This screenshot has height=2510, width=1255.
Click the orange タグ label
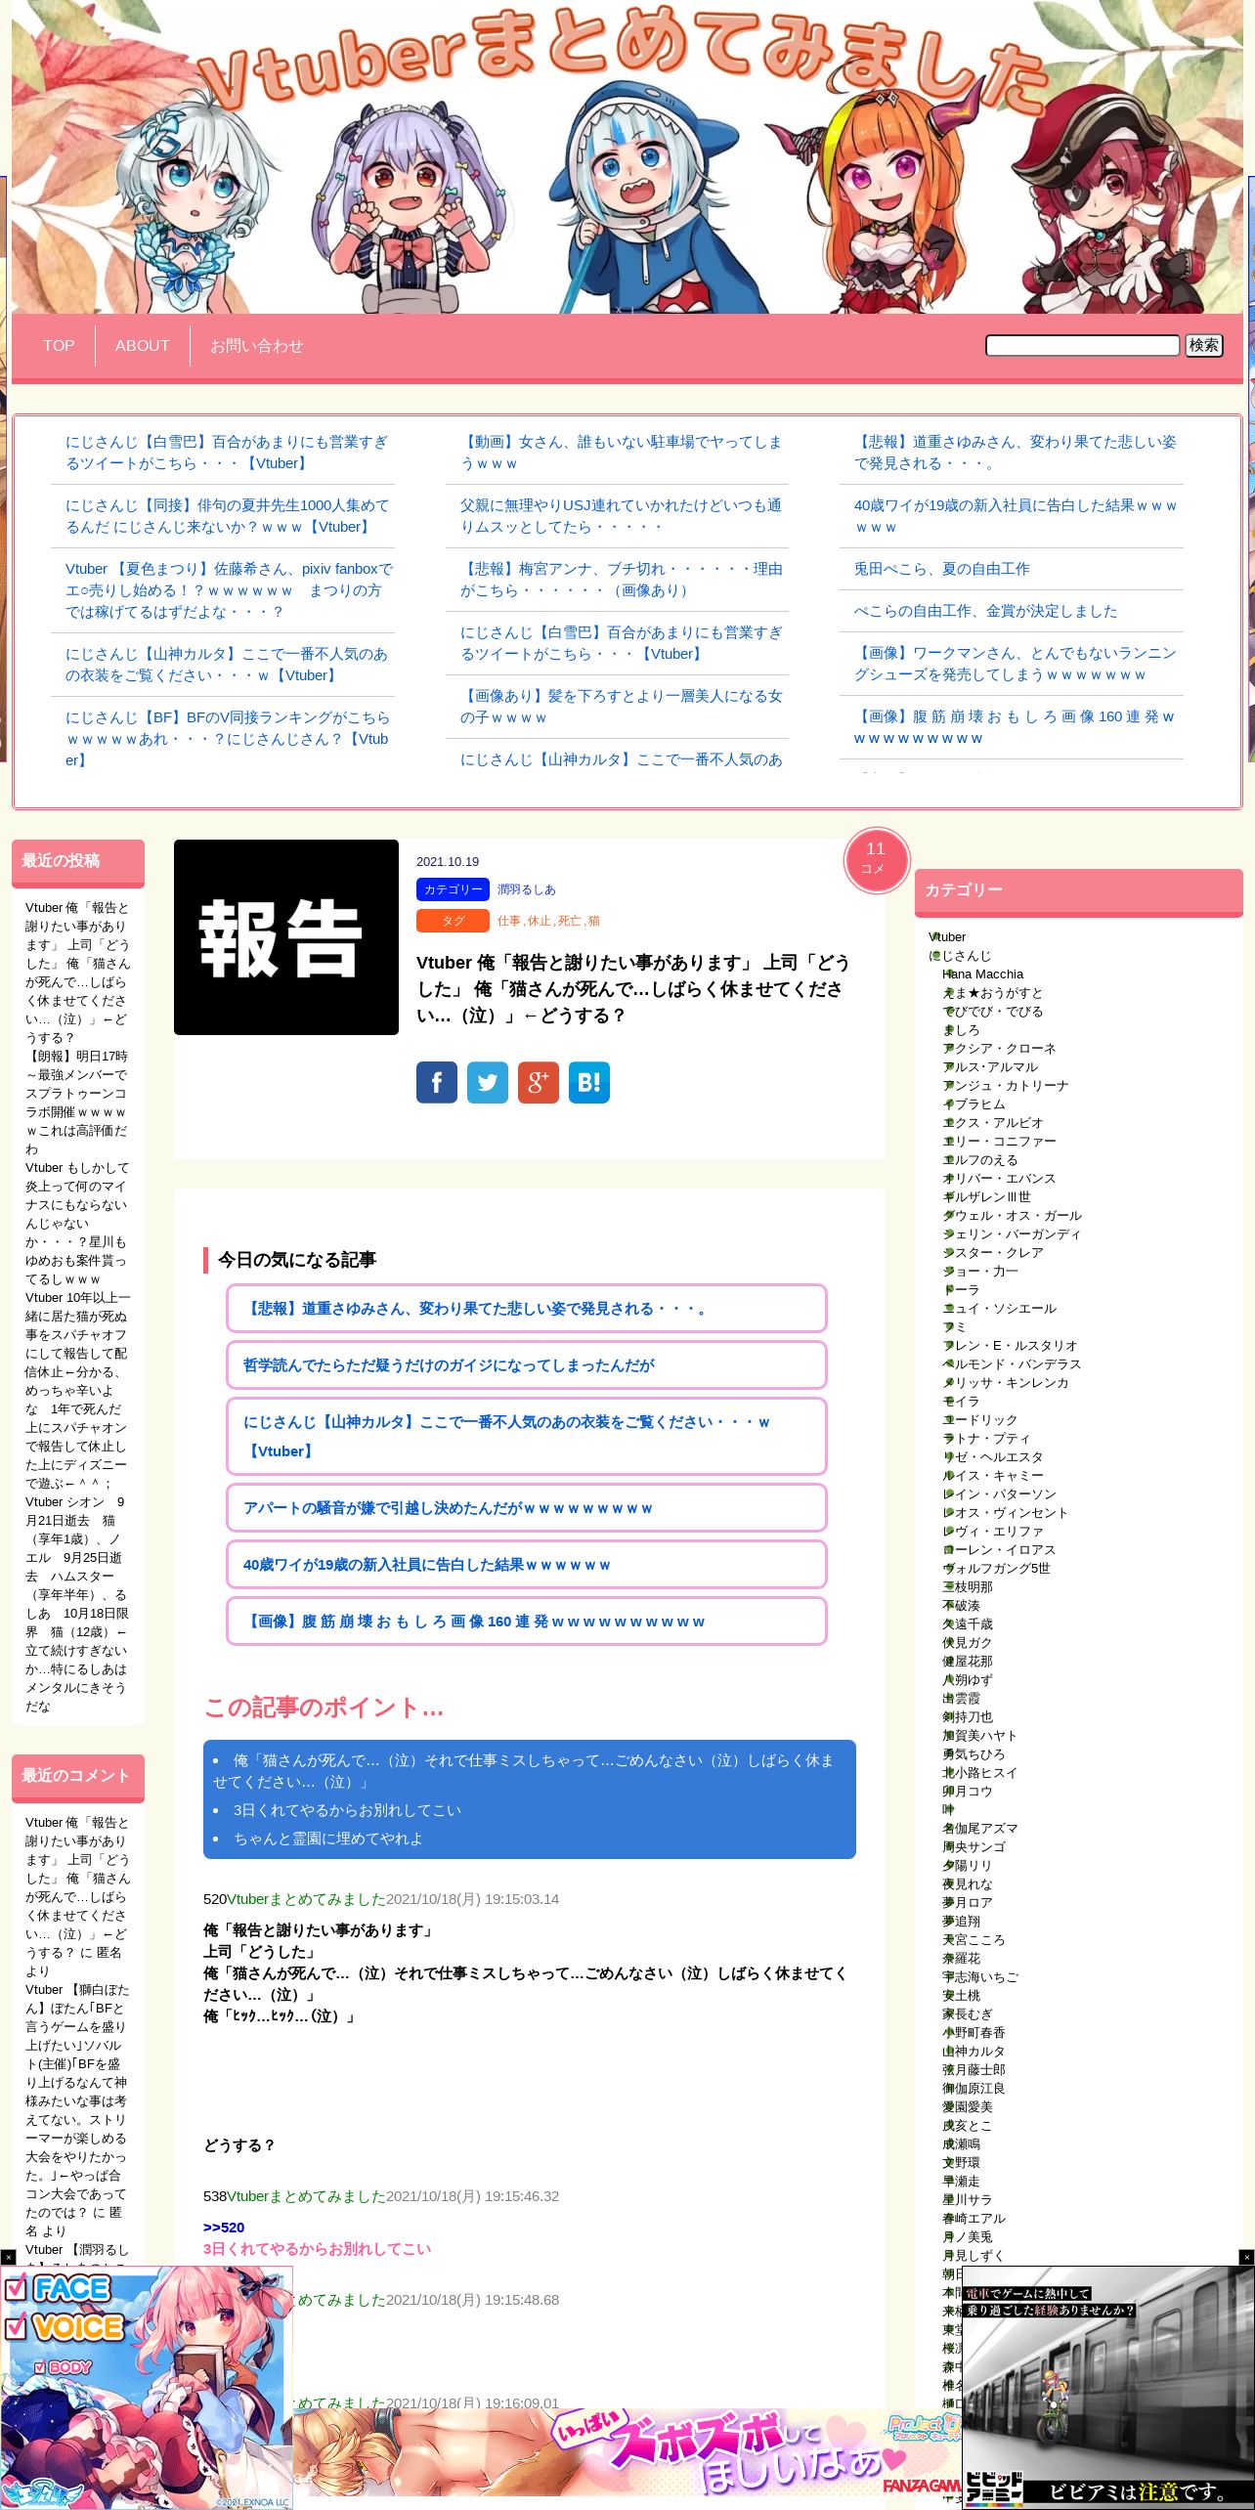453,921
